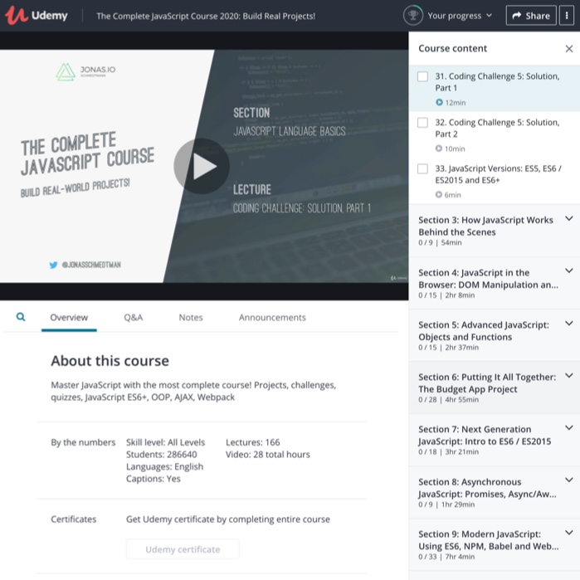Click the Udemy logo

pos(36,16)
